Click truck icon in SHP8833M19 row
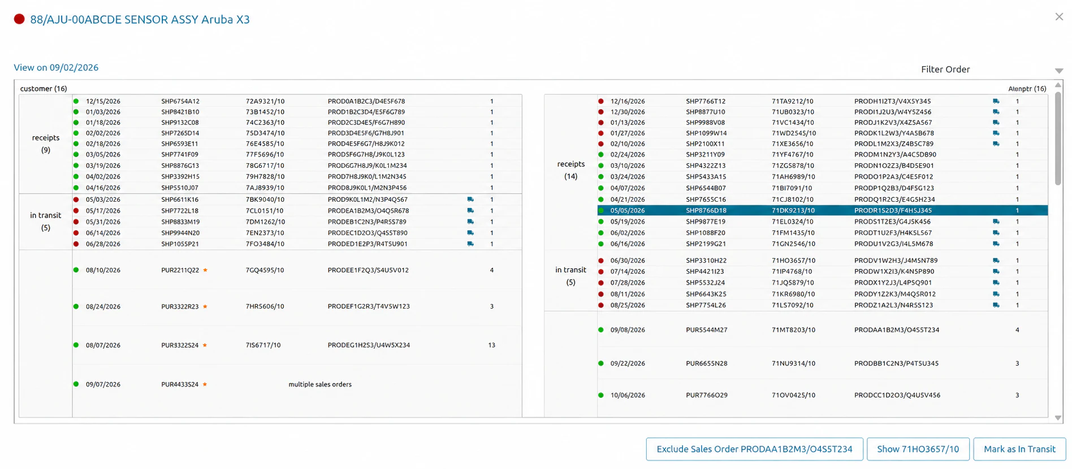The width and height of the screenshot is (1072, 469). pos(470,222)
